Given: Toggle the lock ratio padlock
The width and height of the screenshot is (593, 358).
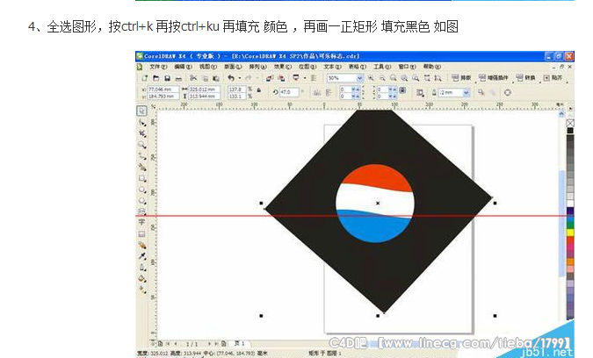Looking at the screenshot, I should pos(258,90).
